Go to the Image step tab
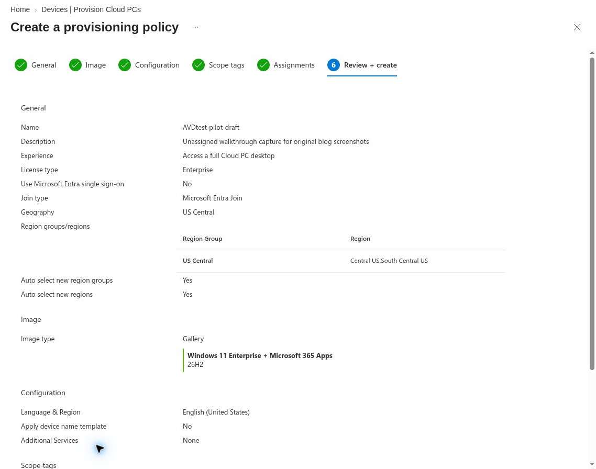The width and height of the screenshot is (596, 469). tap(87, 65)
